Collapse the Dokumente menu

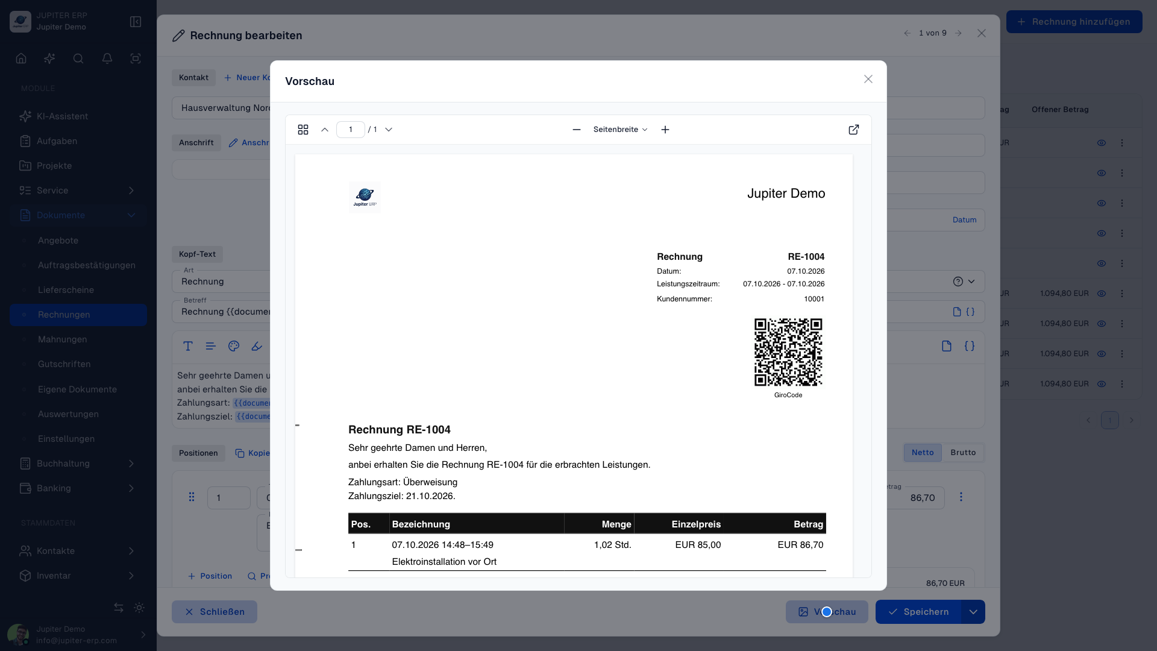point(78,215)
